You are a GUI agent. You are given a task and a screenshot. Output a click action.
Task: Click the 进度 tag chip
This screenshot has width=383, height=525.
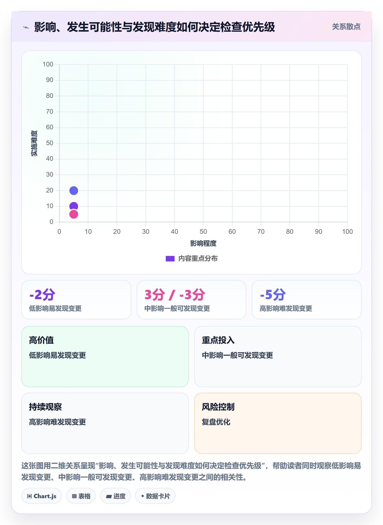[115, 496]
